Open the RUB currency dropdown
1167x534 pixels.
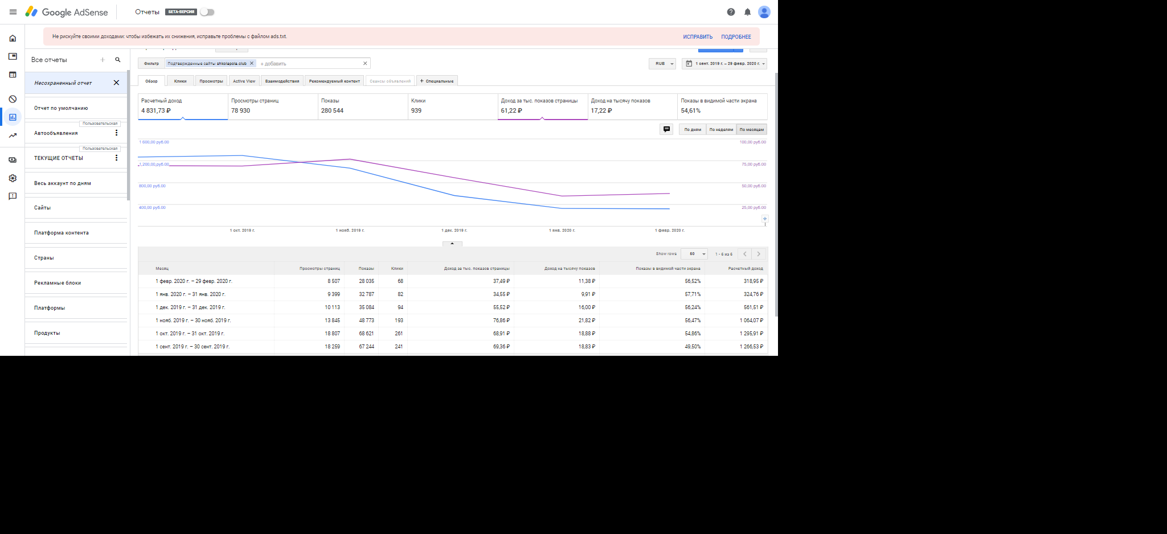[x=662, y=64]
